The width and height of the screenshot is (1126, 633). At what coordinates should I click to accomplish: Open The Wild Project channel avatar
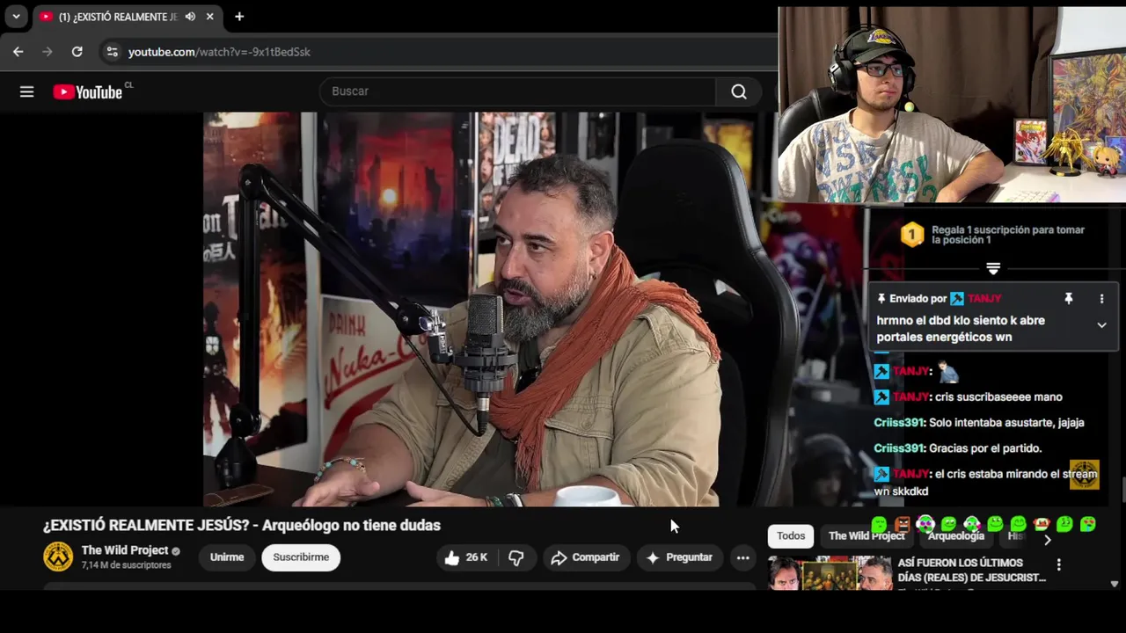pos(59,557)
